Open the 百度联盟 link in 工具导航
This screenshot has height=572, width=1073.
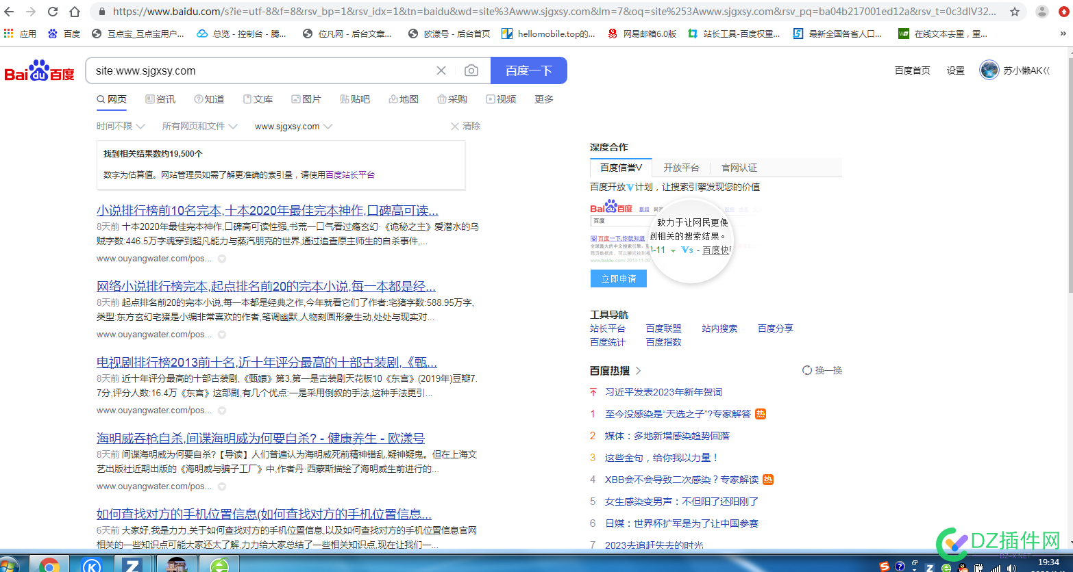pyautogui.click(x=663, y=328)
